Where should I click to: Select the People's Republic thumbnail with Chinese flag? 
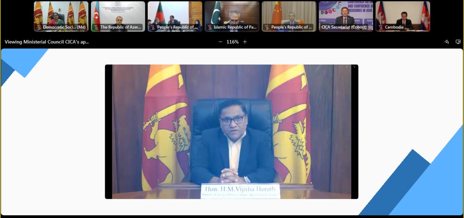(x=289, y=16)
